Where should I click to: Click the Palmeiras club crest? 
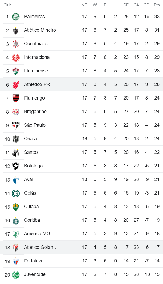[16, 17]
